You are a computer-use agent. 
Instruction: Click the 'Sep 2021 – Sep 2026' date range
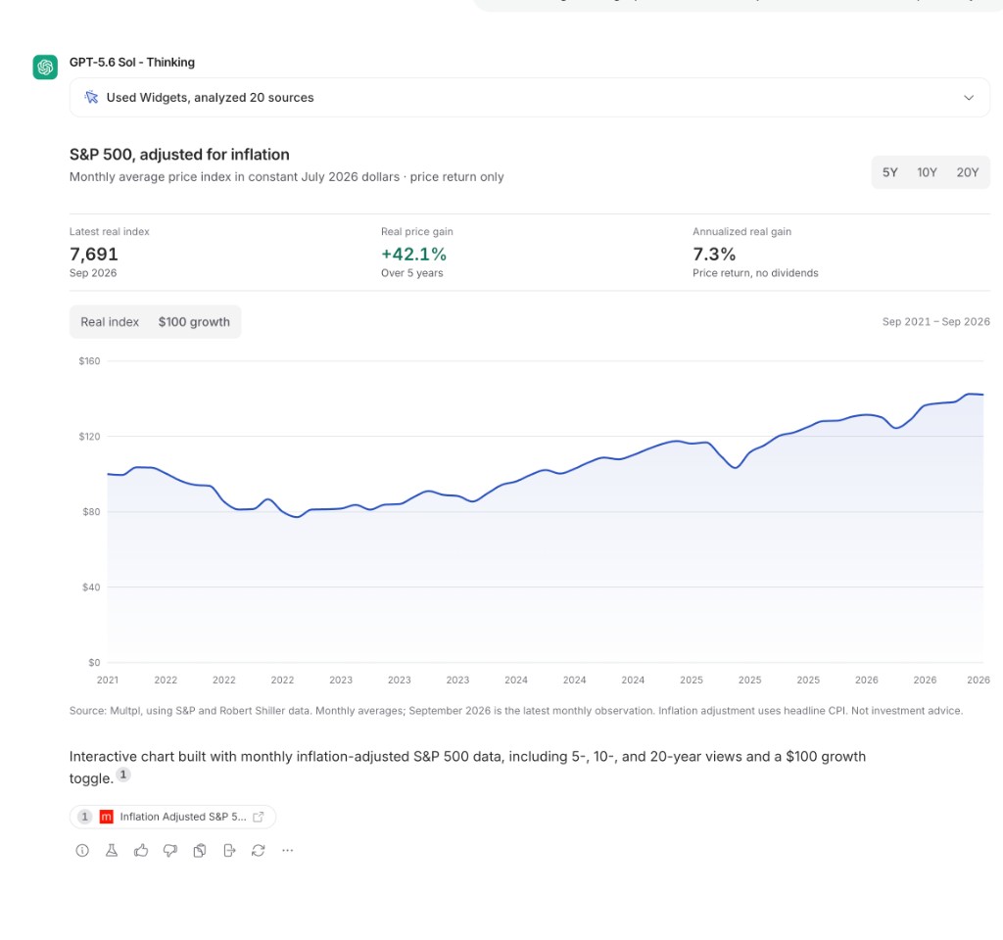pyautogui.click(x=935, y=321)
